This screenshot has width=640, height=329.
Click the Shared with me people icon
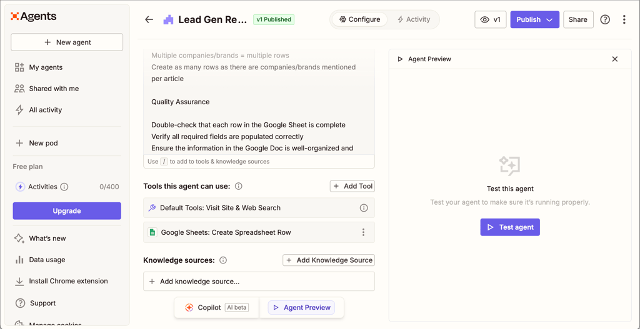(19, 89)
